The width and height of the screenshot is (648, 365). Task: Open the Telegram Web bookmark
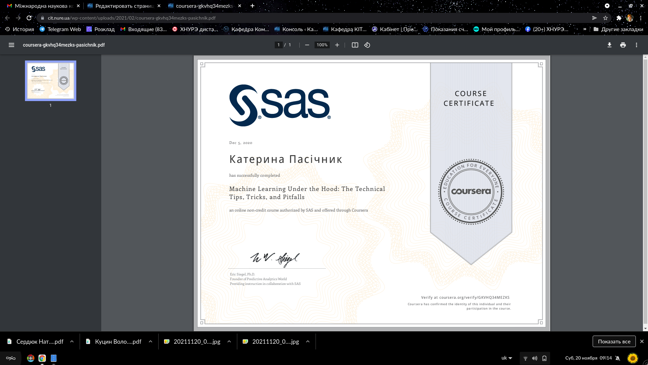(x=60, y=29)
